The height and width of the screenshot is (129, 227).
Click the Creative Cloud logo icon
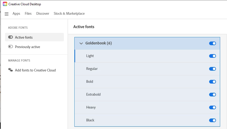coord(5,4)
